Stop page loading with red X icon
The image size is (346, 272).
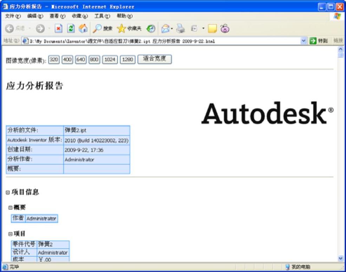click(58, 29)
